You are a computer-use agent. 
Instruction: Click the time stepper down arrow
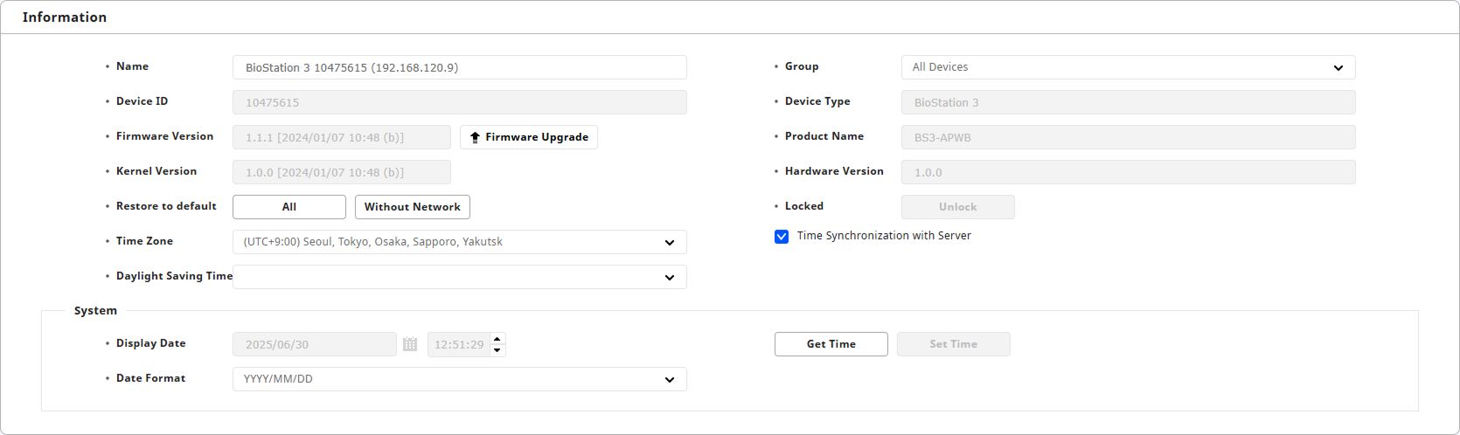click(497, 350)
